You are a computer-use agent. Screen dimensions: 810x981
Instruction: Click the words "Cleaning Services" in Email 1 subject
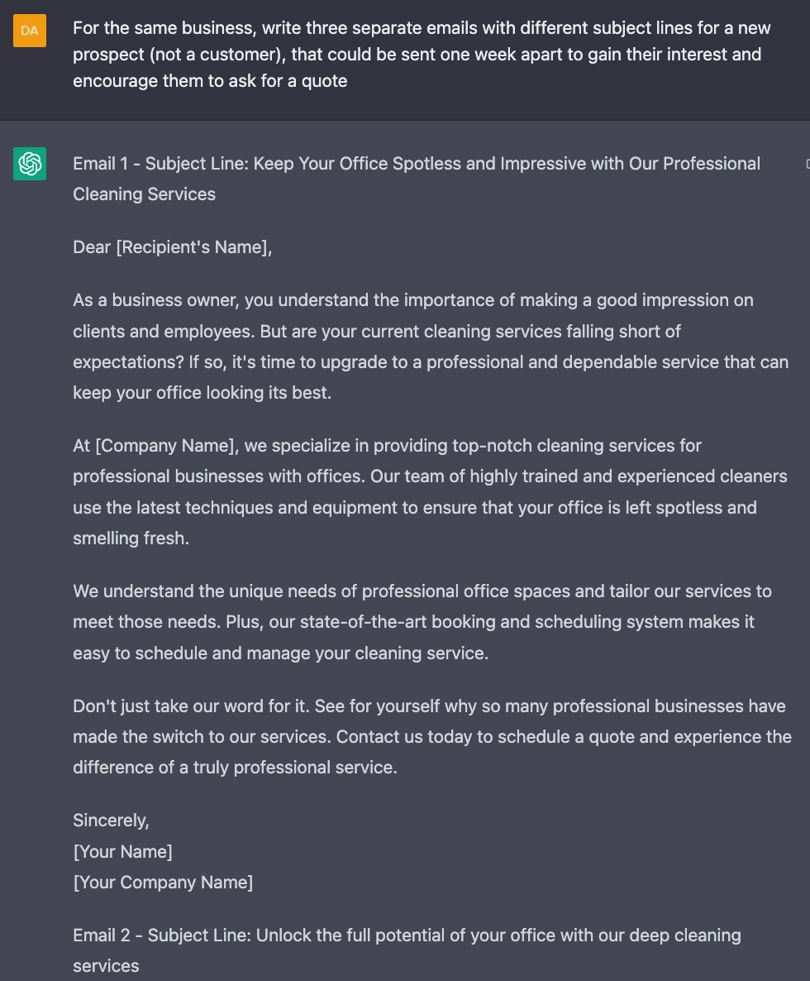pyautogui.click(x=144, y=194)
